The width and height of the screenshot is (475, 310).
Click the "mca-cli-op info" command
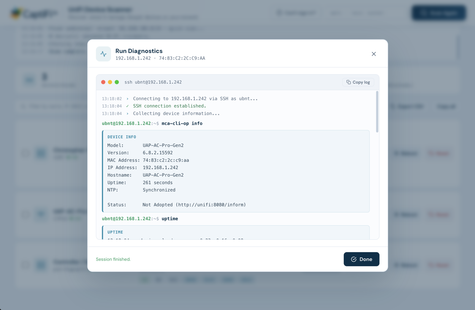pyautogui.click(x=182, y=123)
